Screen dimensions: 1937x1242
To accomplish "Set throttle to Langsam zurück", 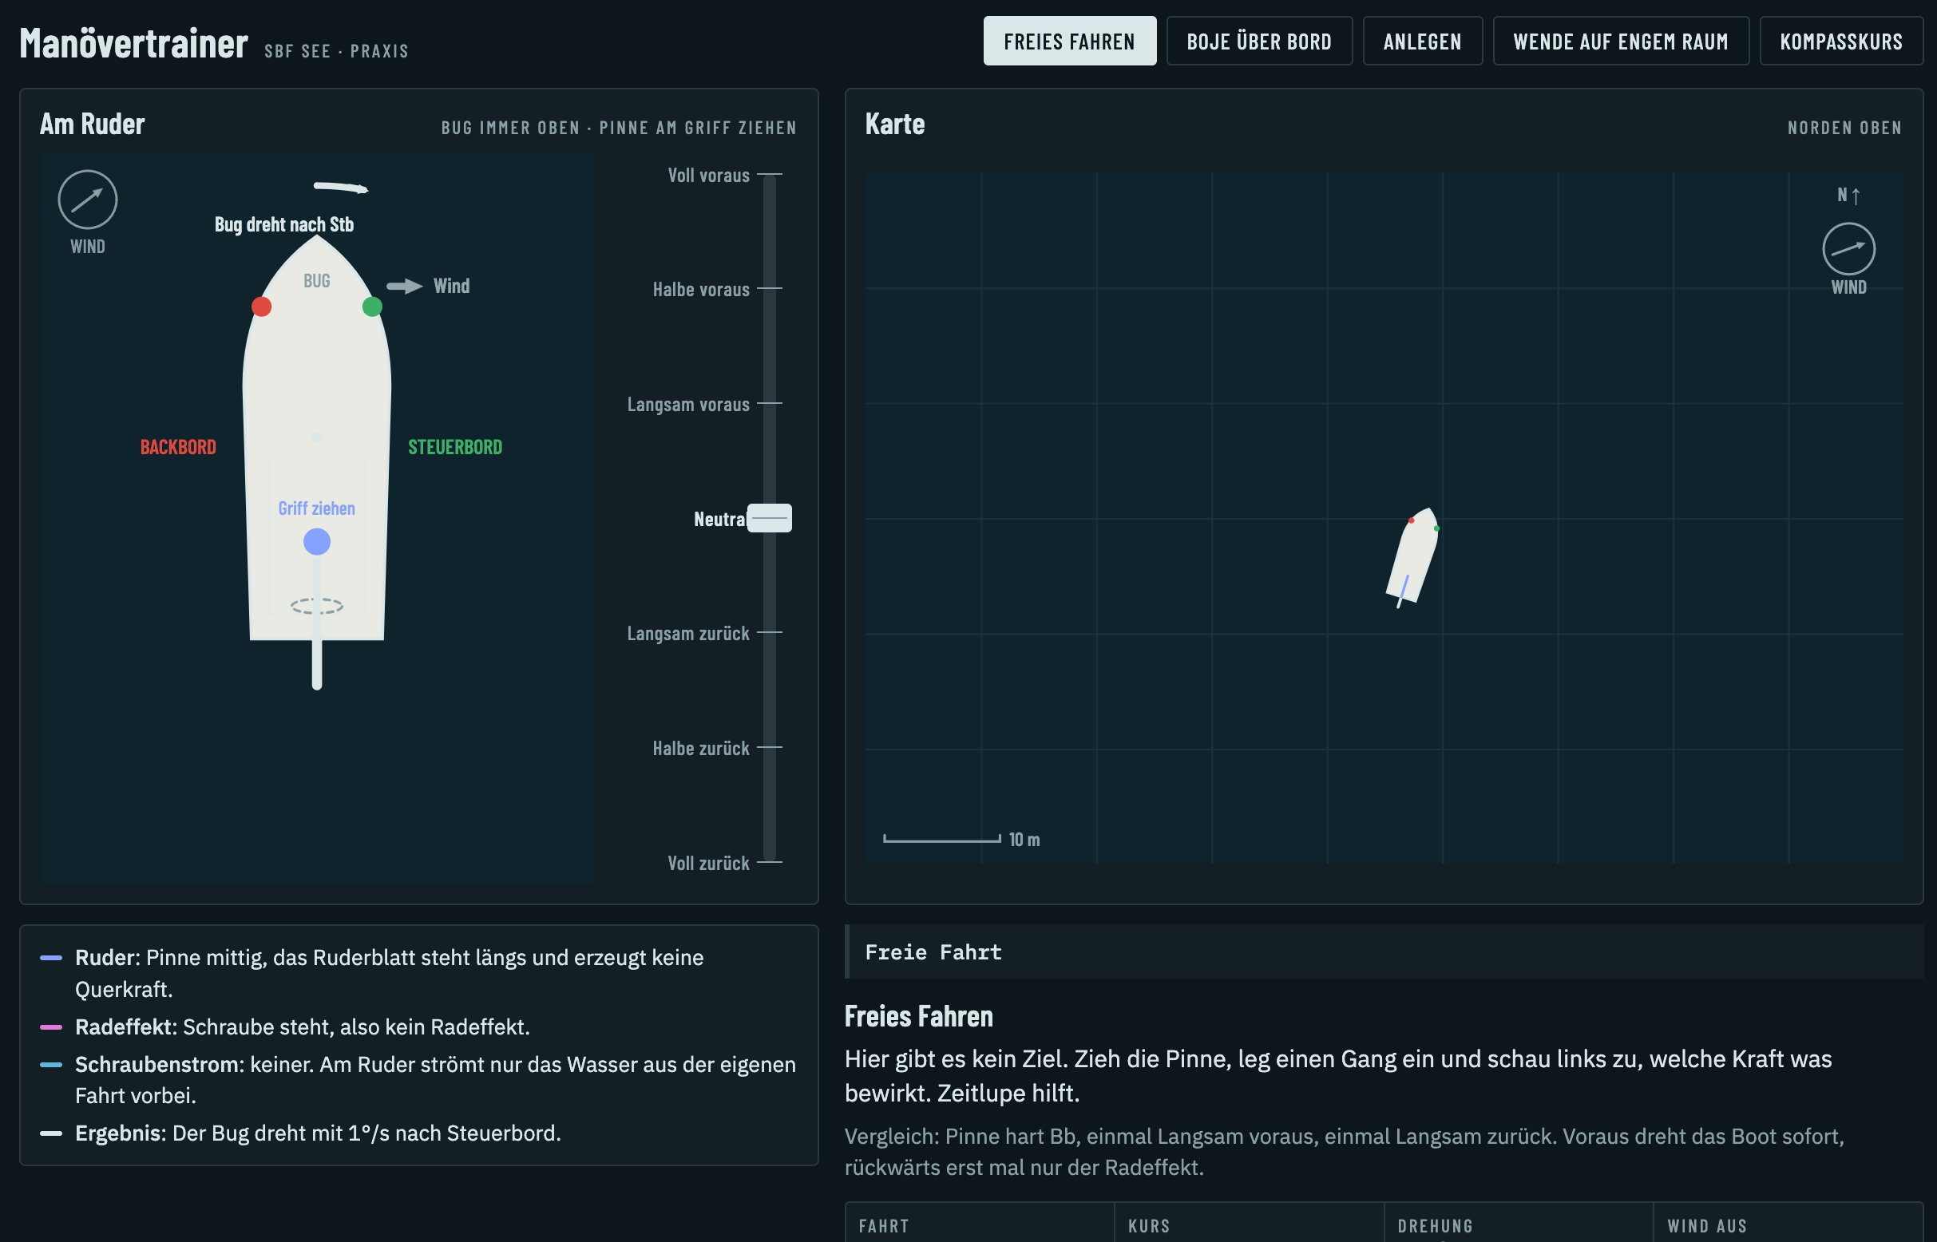I will point(688,633).
